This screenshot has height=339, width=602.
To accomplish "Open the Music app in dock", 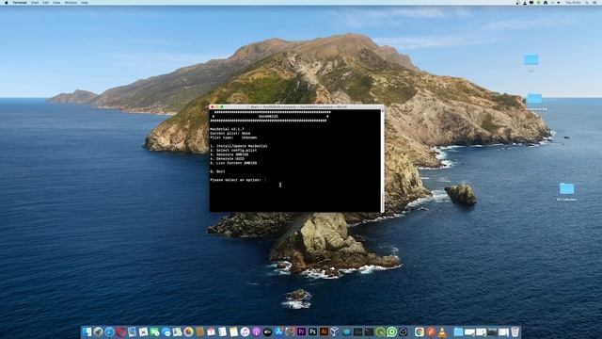I will (x=245, y=331).
